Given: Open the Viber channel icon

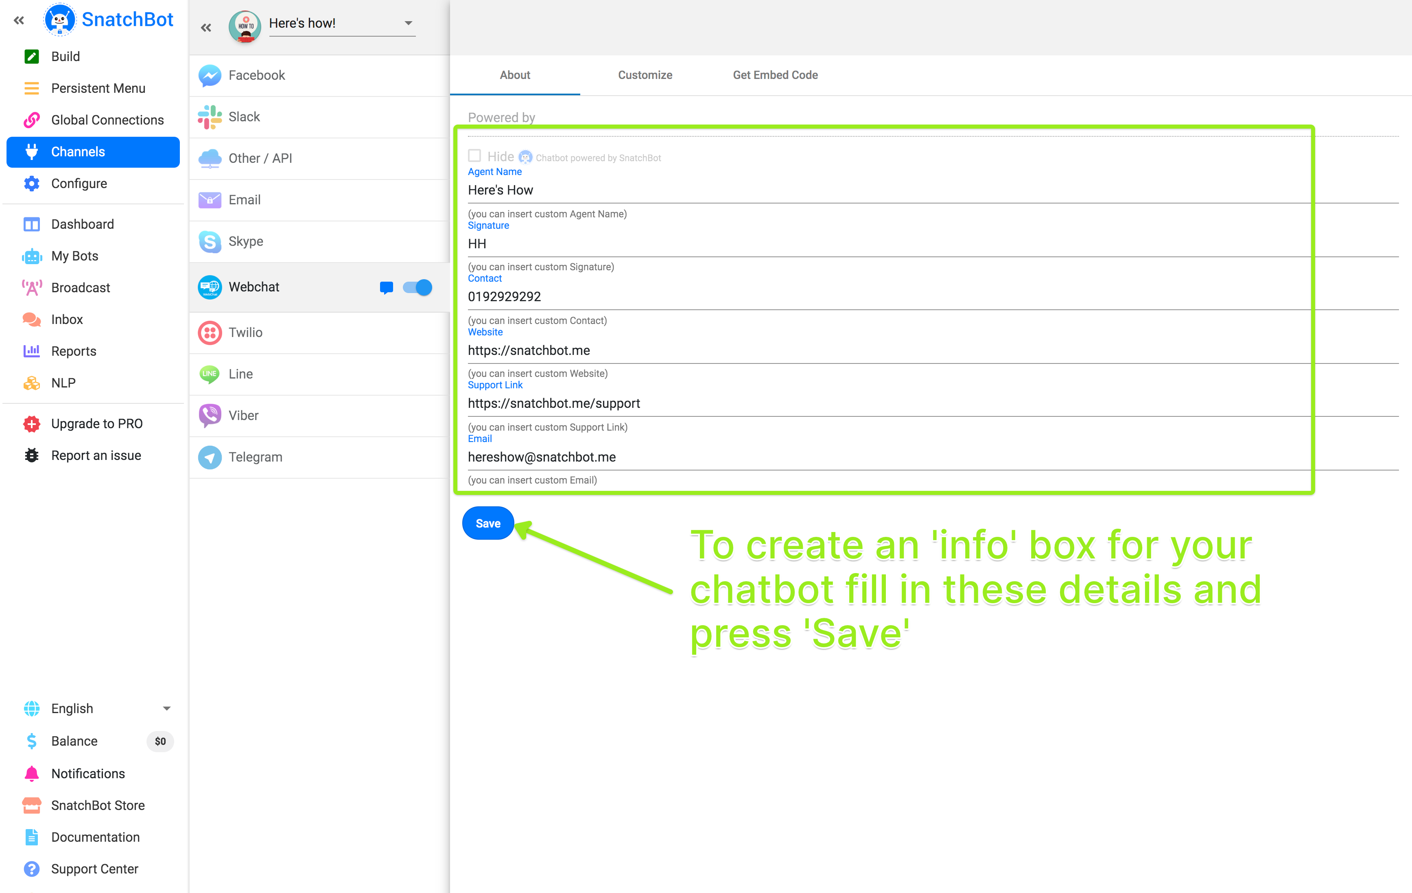Looking at the screenshot, I should tap(209, 415).
